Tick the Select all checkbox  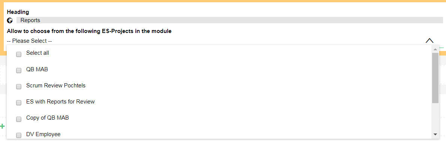(x=19, y=54)
